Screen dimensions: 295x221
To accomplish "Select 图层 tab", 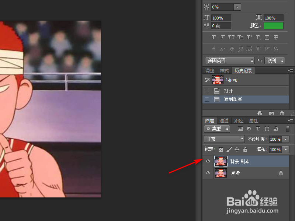I will 209,121.
